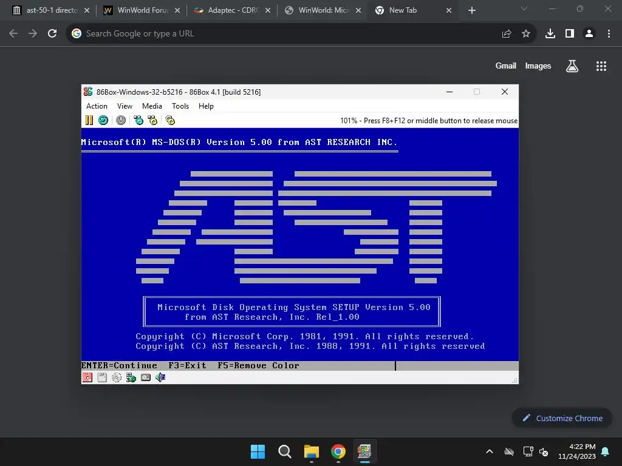Toggle Chrome side panel icon
Image resolution: width=622 pixels, height=466 pixels.
tap(570, 34)
